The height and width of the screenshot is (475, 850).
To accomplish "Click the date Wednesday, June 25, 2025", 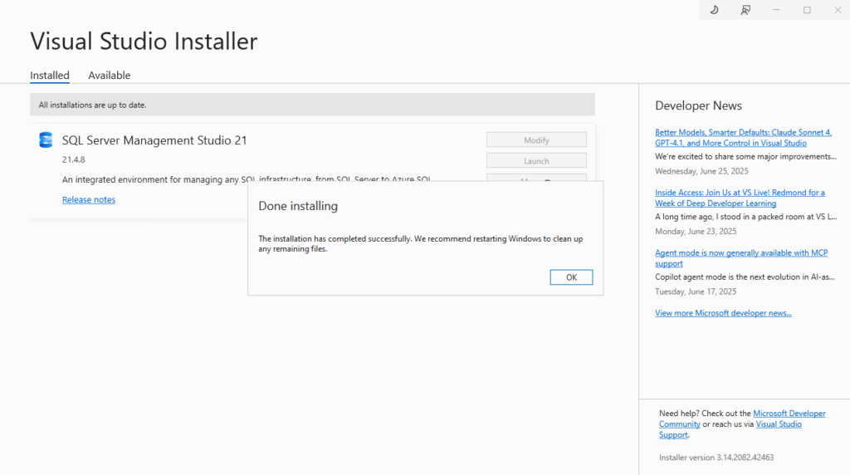I will pos(701,171).
